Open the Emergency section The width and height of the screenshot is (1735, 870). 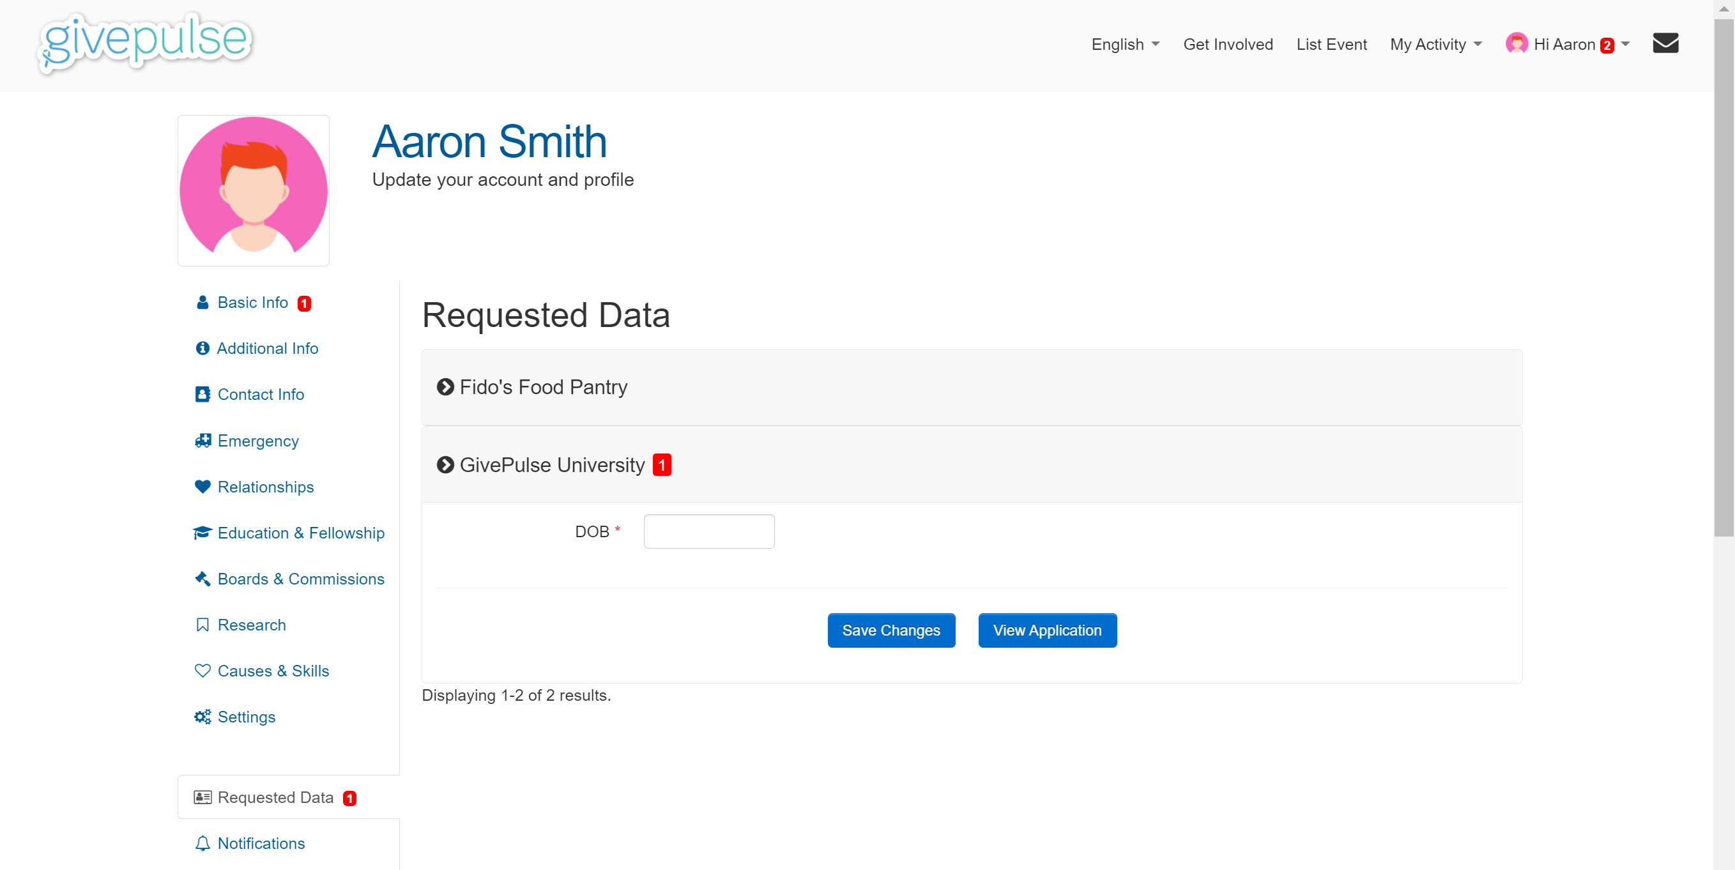pyautogui.click(x=258, y=440)
